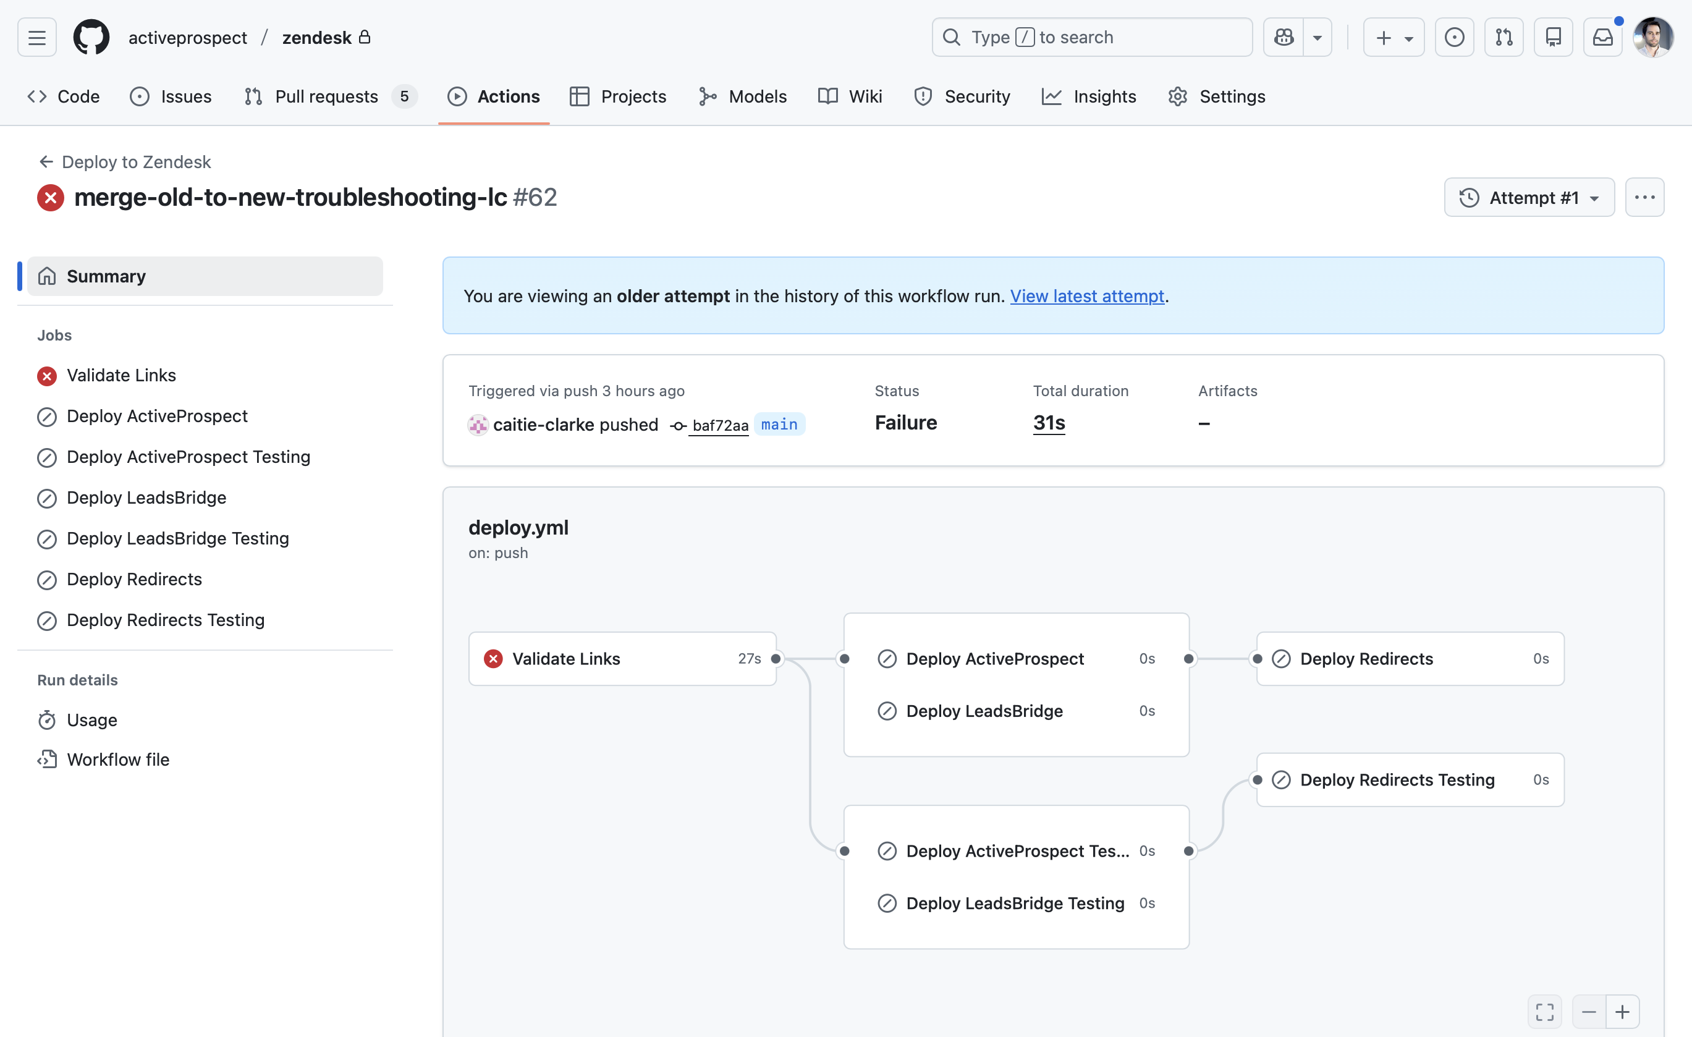Viewport: 1692px width, 1037px height.
Task: Click the GitHub logo home icon
Action: pos(91,37)
